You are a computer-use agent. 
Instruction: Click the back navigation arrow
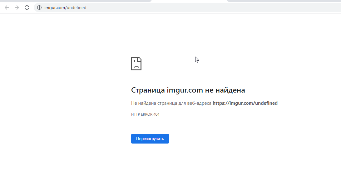coord(6,8)
